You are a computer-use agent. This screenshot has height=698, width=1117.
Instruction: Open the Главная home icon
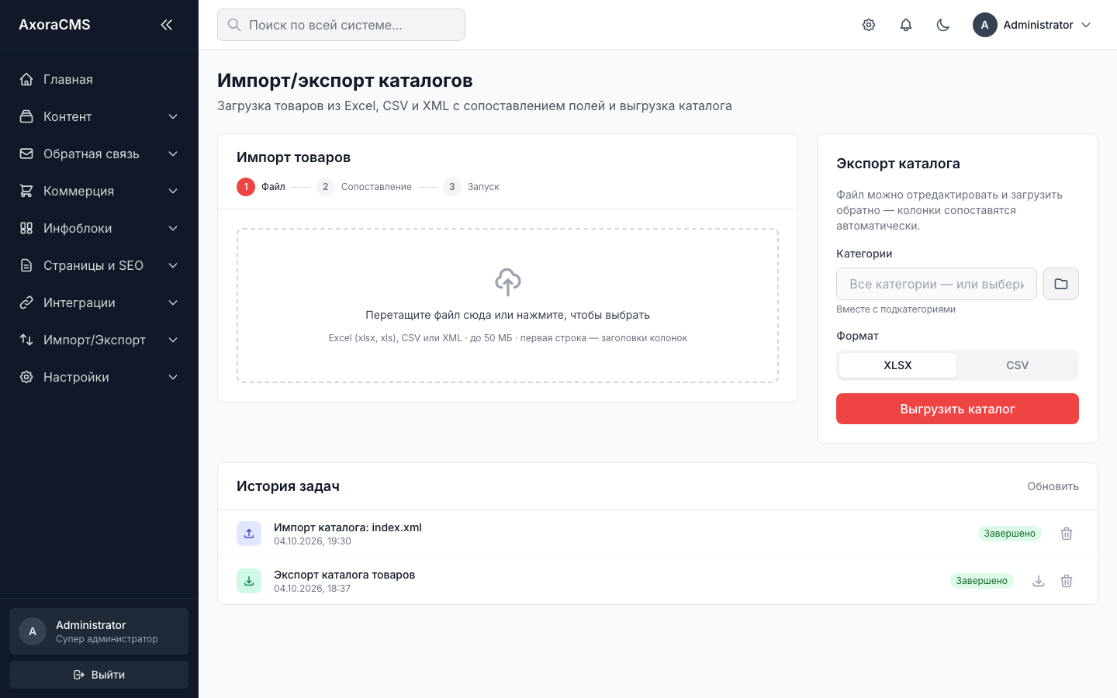[x=26, y=79]
